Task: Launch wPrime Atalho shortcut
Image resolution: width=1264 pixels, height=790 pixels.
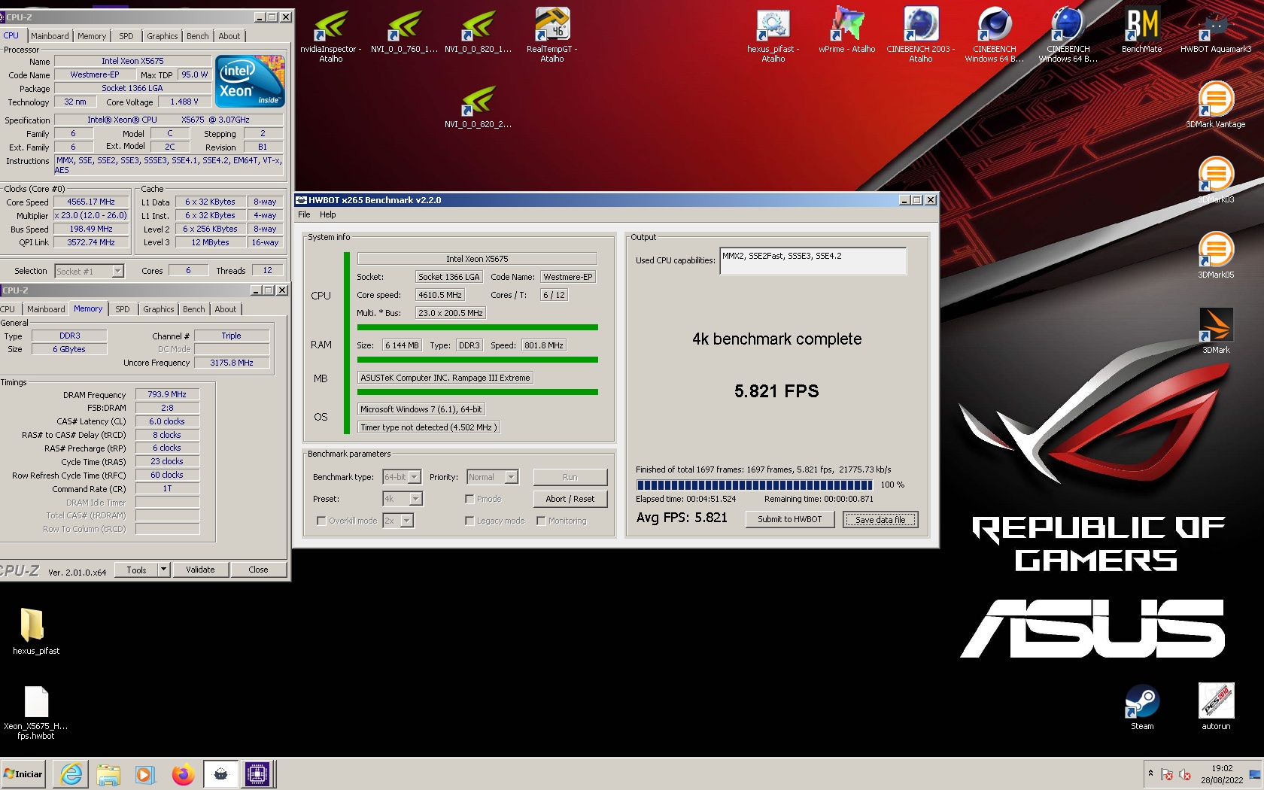Action: click(846, 32)
